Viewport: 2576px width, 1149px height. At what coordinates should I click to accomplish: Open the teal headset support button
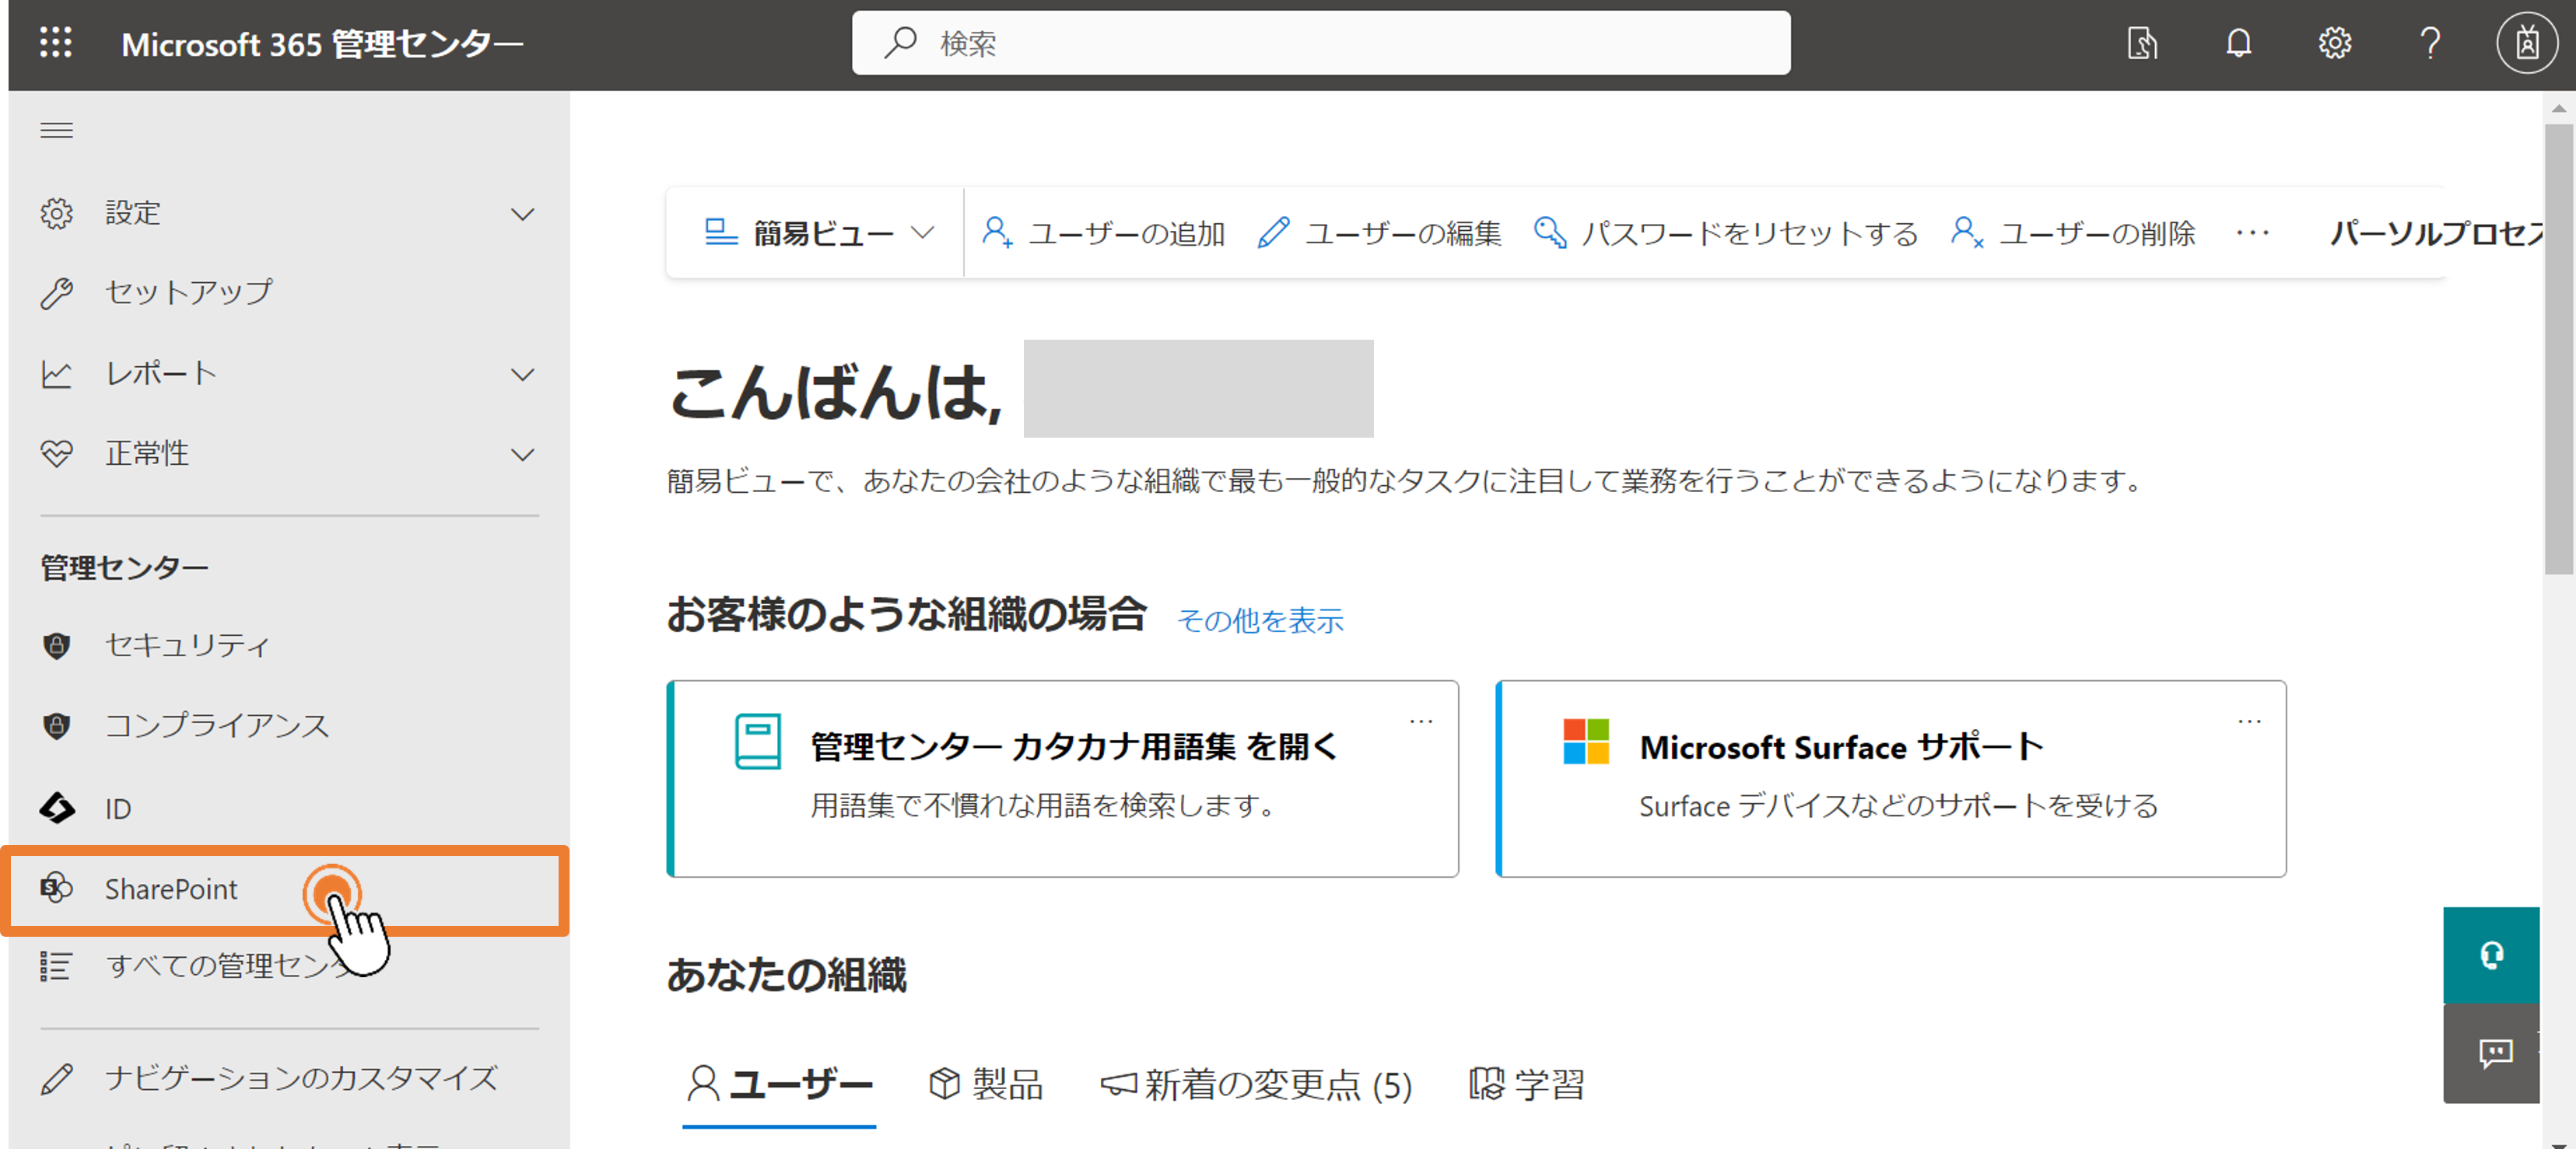click(x=2491, y=955)
